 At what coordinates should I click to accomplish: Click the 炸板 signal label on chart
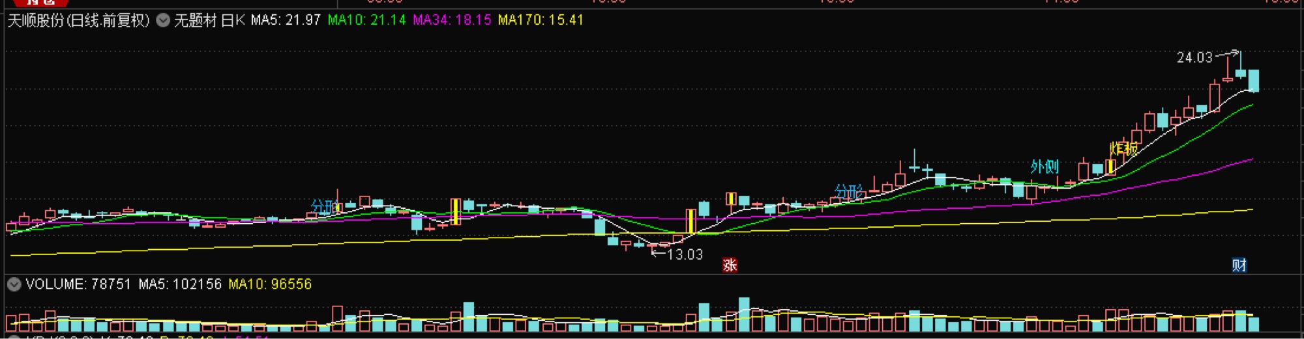(1123, 148)
